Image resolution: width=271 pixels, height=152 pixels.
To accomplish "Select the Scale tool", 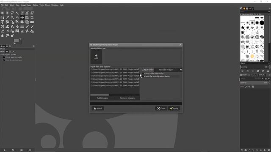I will pos(12,22).
